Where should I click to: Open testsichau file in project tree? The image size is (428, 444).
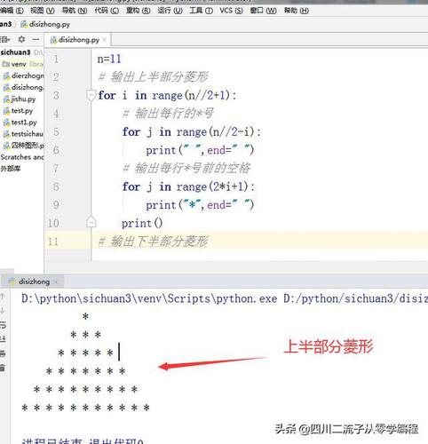coord(23,134)
